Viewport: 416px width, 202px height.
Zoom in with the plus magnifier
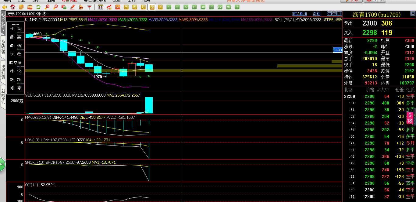click(x=47, y=7)
